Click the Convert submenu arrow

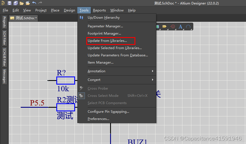152,80
